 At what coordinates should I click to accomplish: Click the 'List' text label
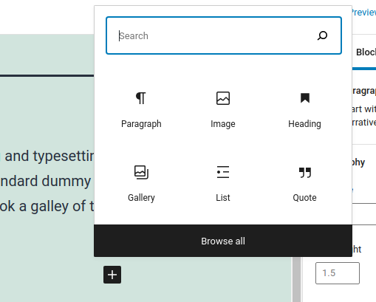coord(223,198)
